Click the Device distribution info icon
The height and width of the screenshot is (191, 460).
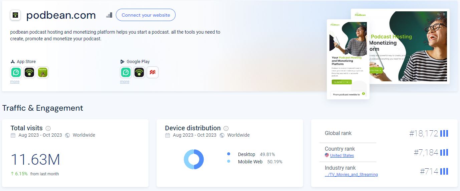click(x=226, y=128)
